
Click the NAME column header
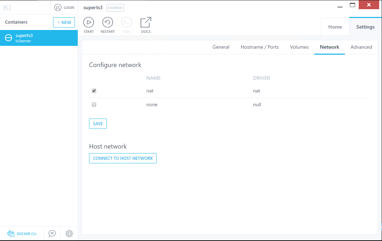(153, 78)
